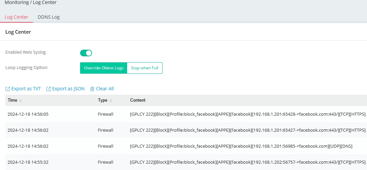The height and width of the screenshot is (170, 367).
Task: Disable the Enabled Web Syslog switch
Action: (86, 53)
